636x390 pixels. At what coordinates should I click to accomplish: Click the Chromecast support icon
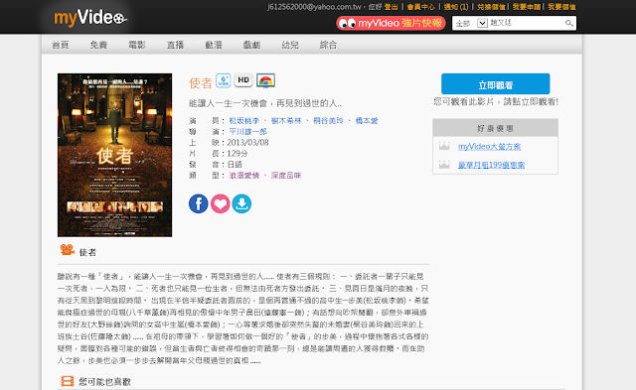[x=265, y=80]
